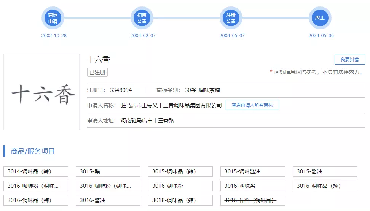Select the 3015-醋 goods tag
This screenshot has width=370, height=211.
tap(108, 171)
